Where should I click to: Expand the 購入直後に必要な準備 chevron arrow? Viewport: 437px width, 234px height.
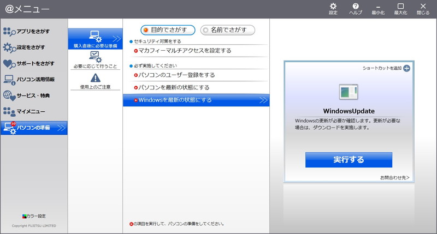116,39
